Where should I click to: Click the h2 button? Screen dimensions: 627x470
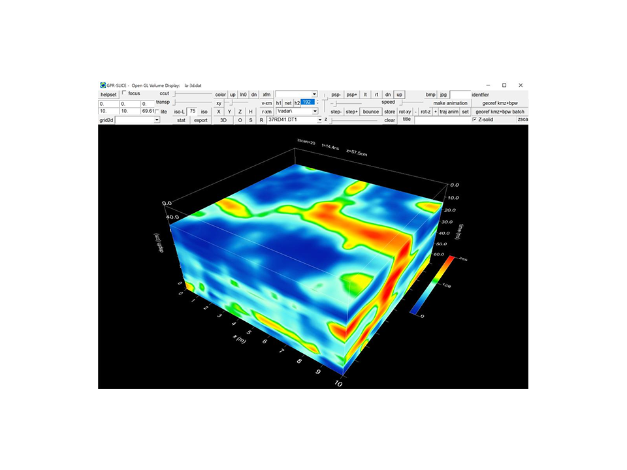pos(297,103)
